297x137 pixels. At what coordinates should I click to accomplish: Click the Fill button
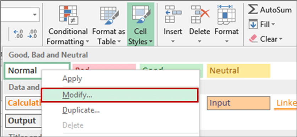262,24
